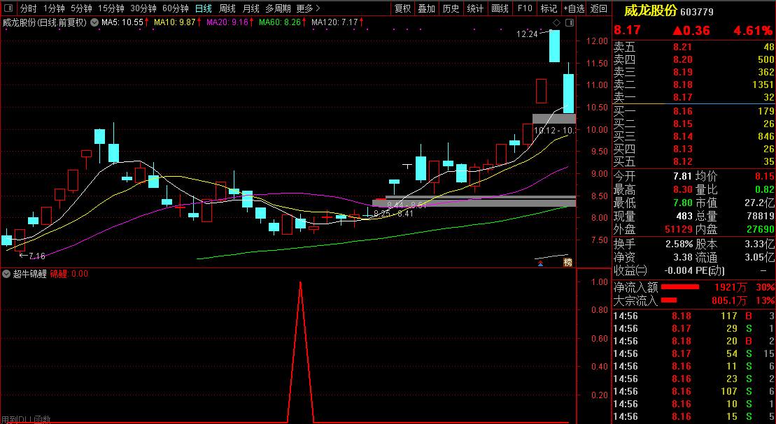Open the F10 company info
776x424 pixels.
pyautogui.click(x=524, y=8)
